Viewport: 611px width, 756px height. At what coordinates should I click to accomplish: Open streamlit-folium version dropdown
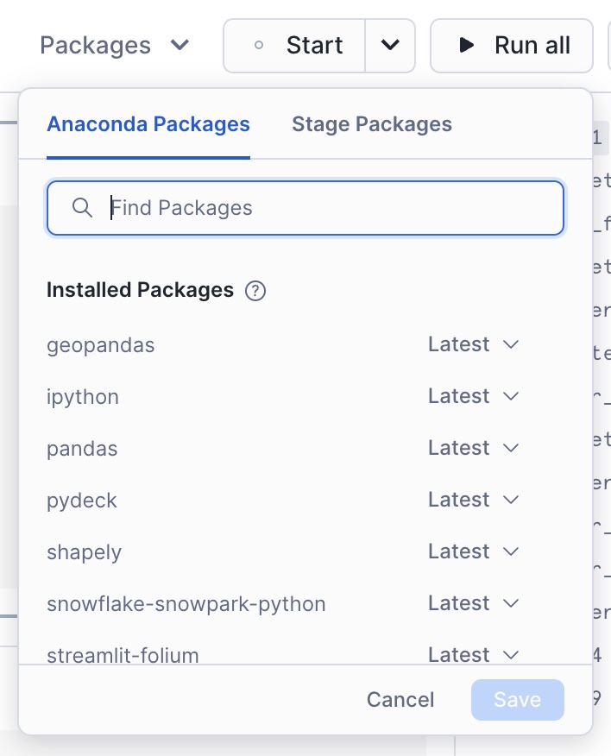pyautogui.click(x=473, y=654)
